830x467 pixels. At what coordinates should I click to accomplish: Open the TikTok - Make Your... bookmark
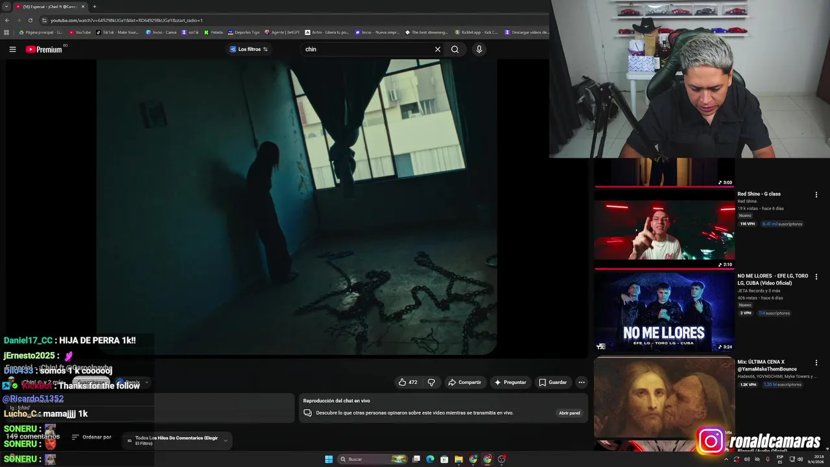(117, 32)
